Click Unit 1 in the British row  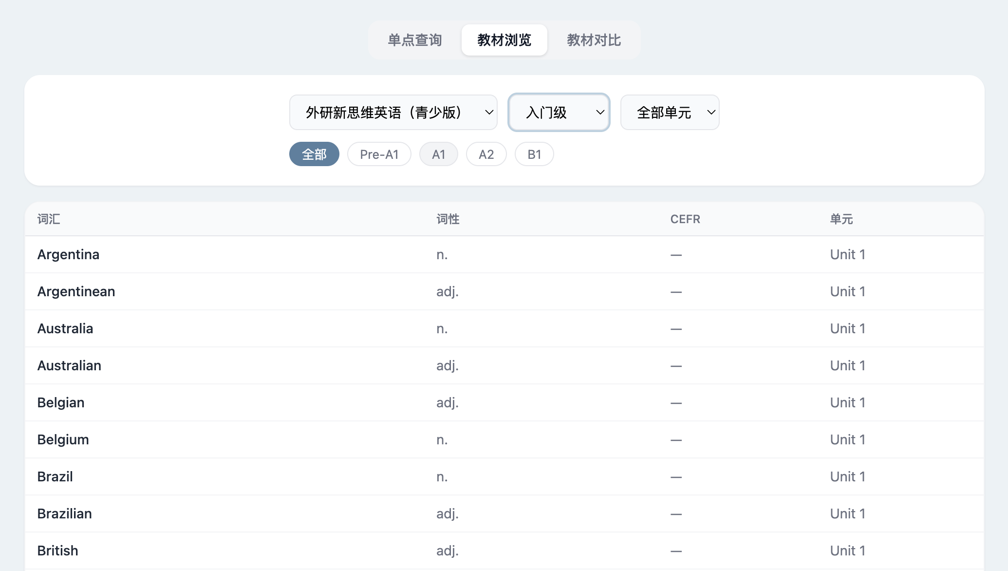(847, 551)
